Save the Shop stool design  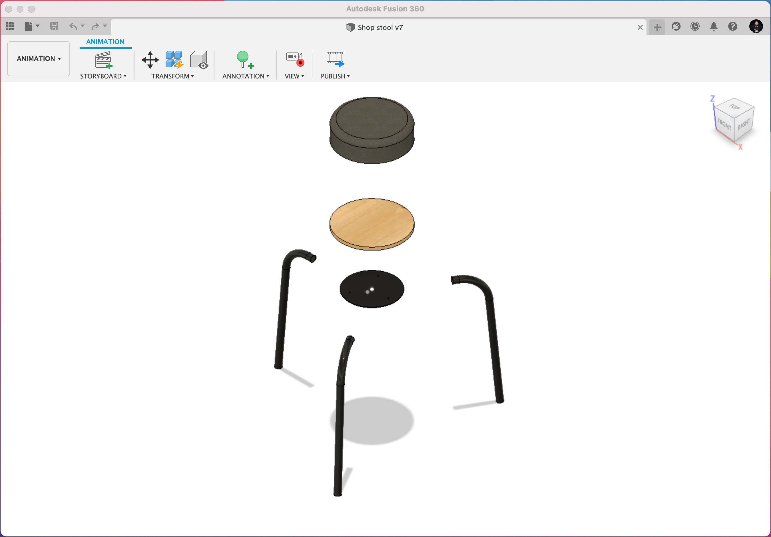point(54,26)
